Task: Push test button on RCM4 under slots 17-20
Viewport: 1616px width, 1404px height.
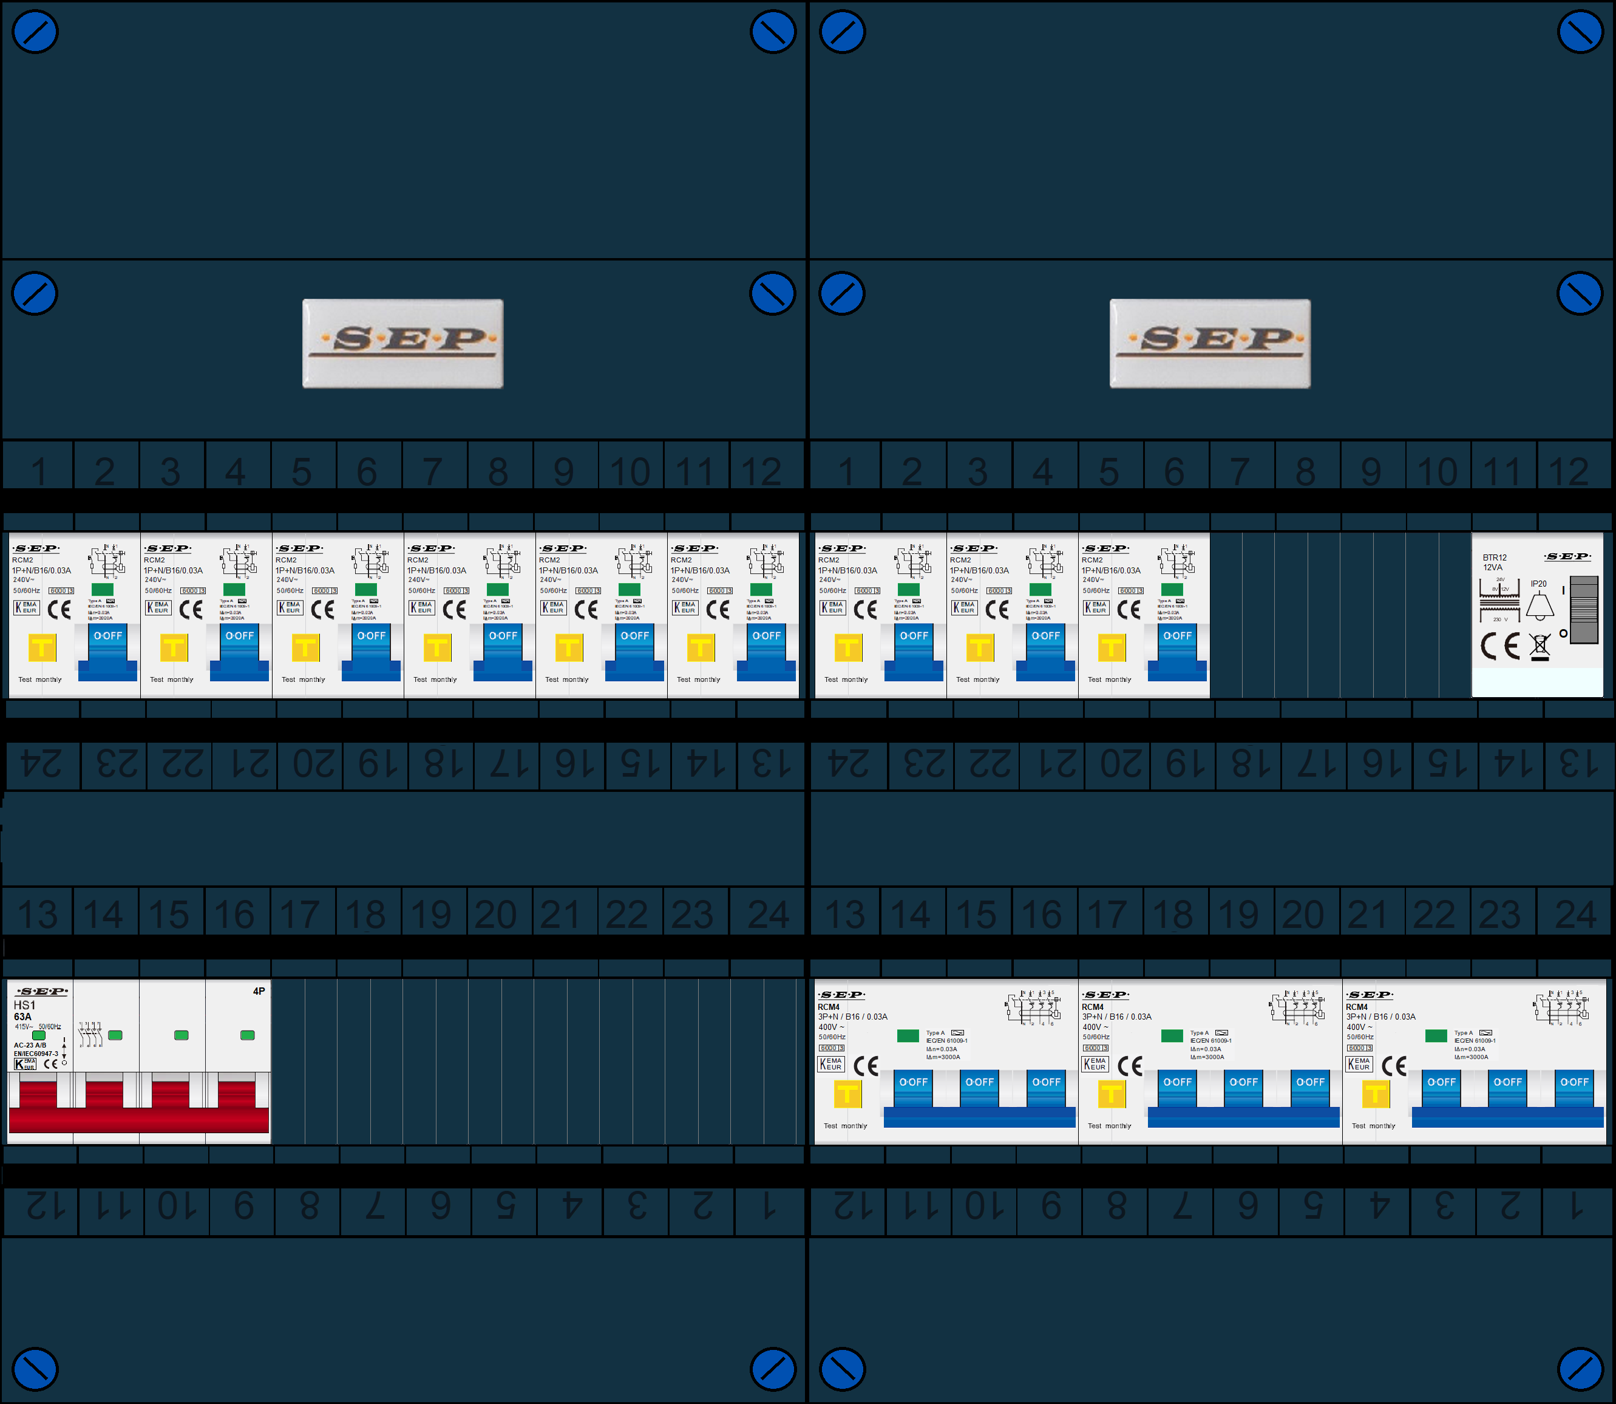Action: click(1112, 1094)
